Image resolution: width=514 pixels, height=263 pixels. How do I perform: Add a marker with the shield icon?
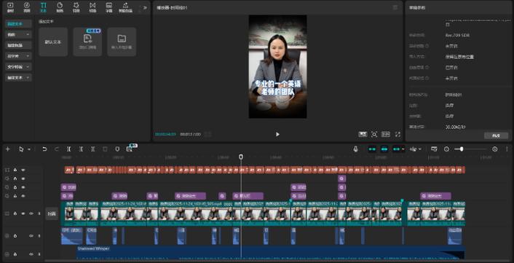click(x=117, y=149)
